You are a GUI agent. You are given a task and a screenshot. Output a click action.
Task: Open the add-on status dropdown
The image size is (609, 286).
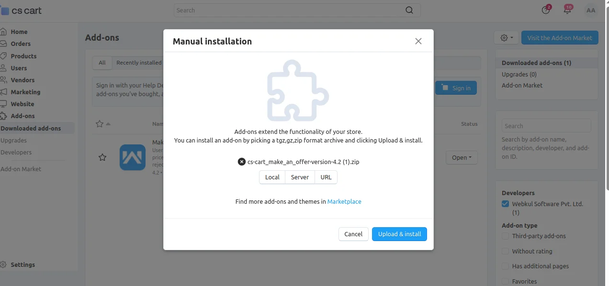pos(462,157)
